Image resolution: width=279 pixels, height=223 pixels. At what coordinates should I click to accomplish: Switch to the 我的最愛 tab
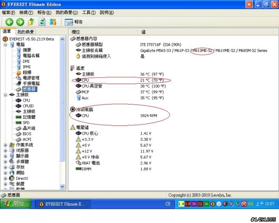pyautogui.click(x=26, y=32)
